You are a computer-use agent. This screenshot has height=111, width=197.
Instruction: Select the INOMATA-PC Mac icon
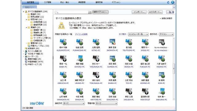pyautogui.click(x=112, y=42)
